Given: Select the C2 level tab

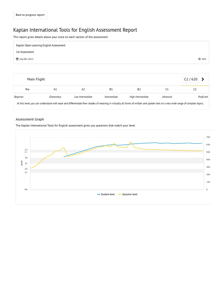Looking at the screenshot, I should [195, 89].
